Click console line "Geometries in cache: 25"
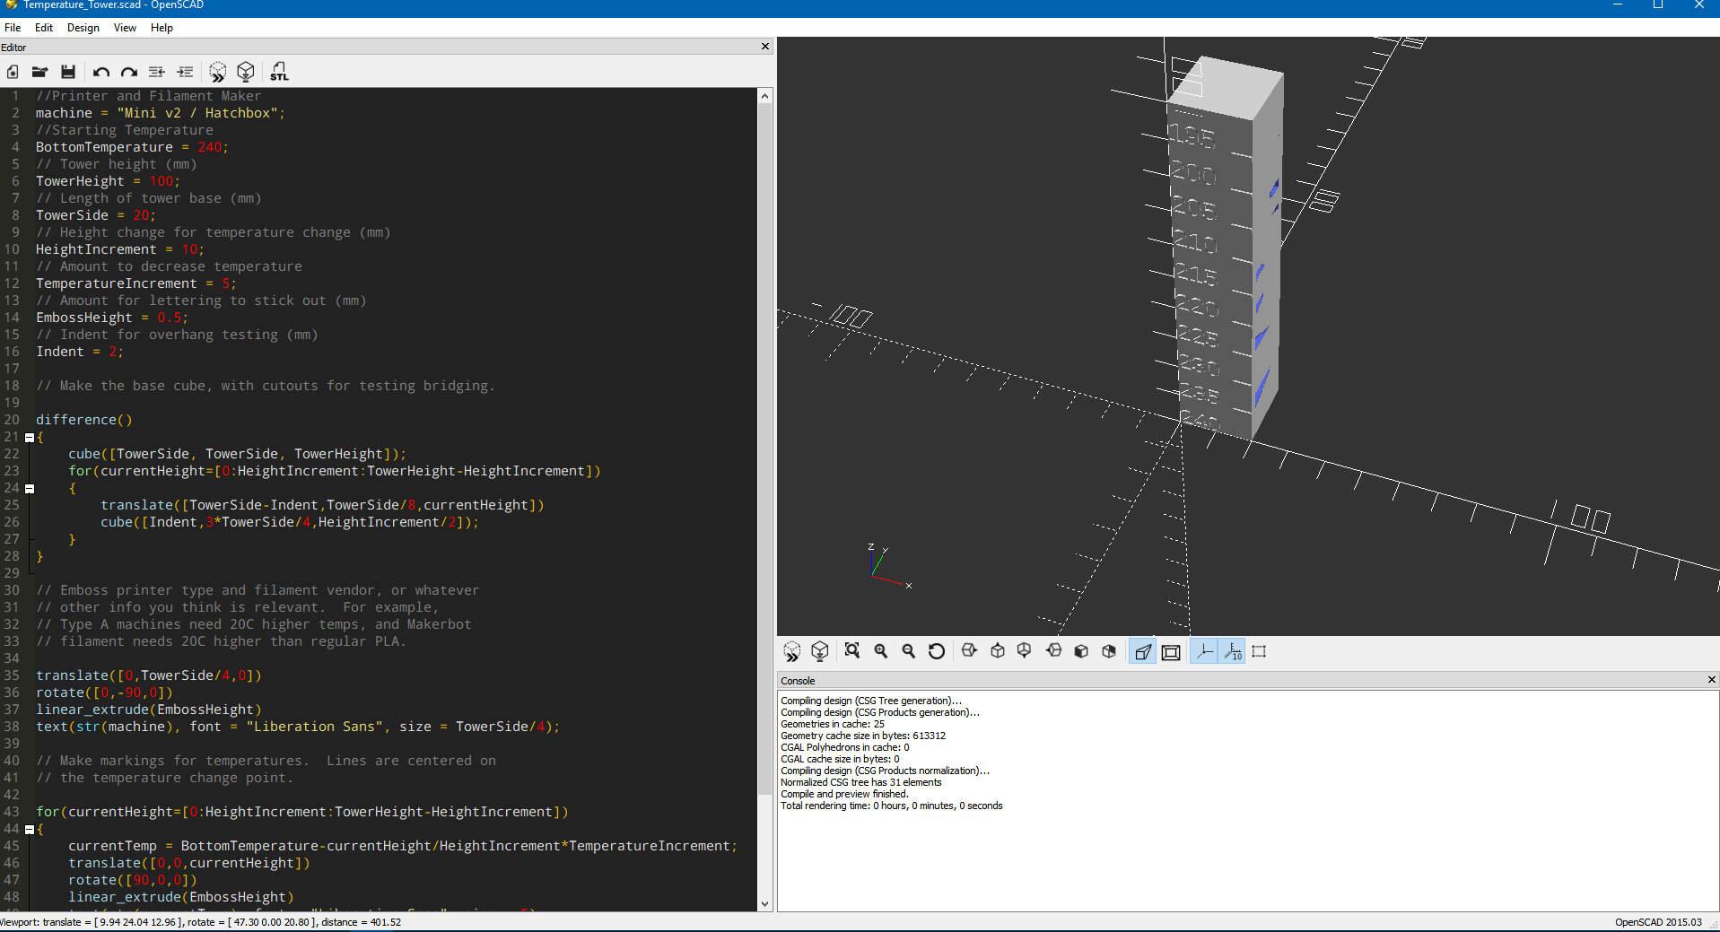 (x=833, y=724)
